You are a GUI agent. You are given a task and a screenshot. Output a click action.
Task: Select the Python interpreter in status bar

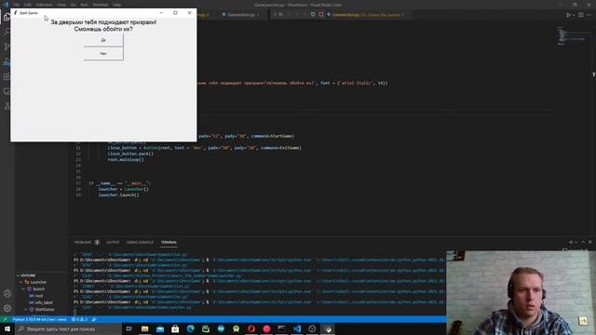[39, 319]
